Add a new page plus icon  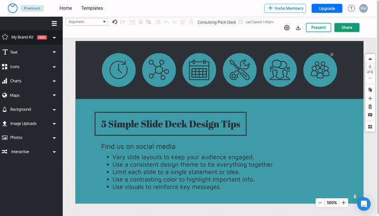370,98
